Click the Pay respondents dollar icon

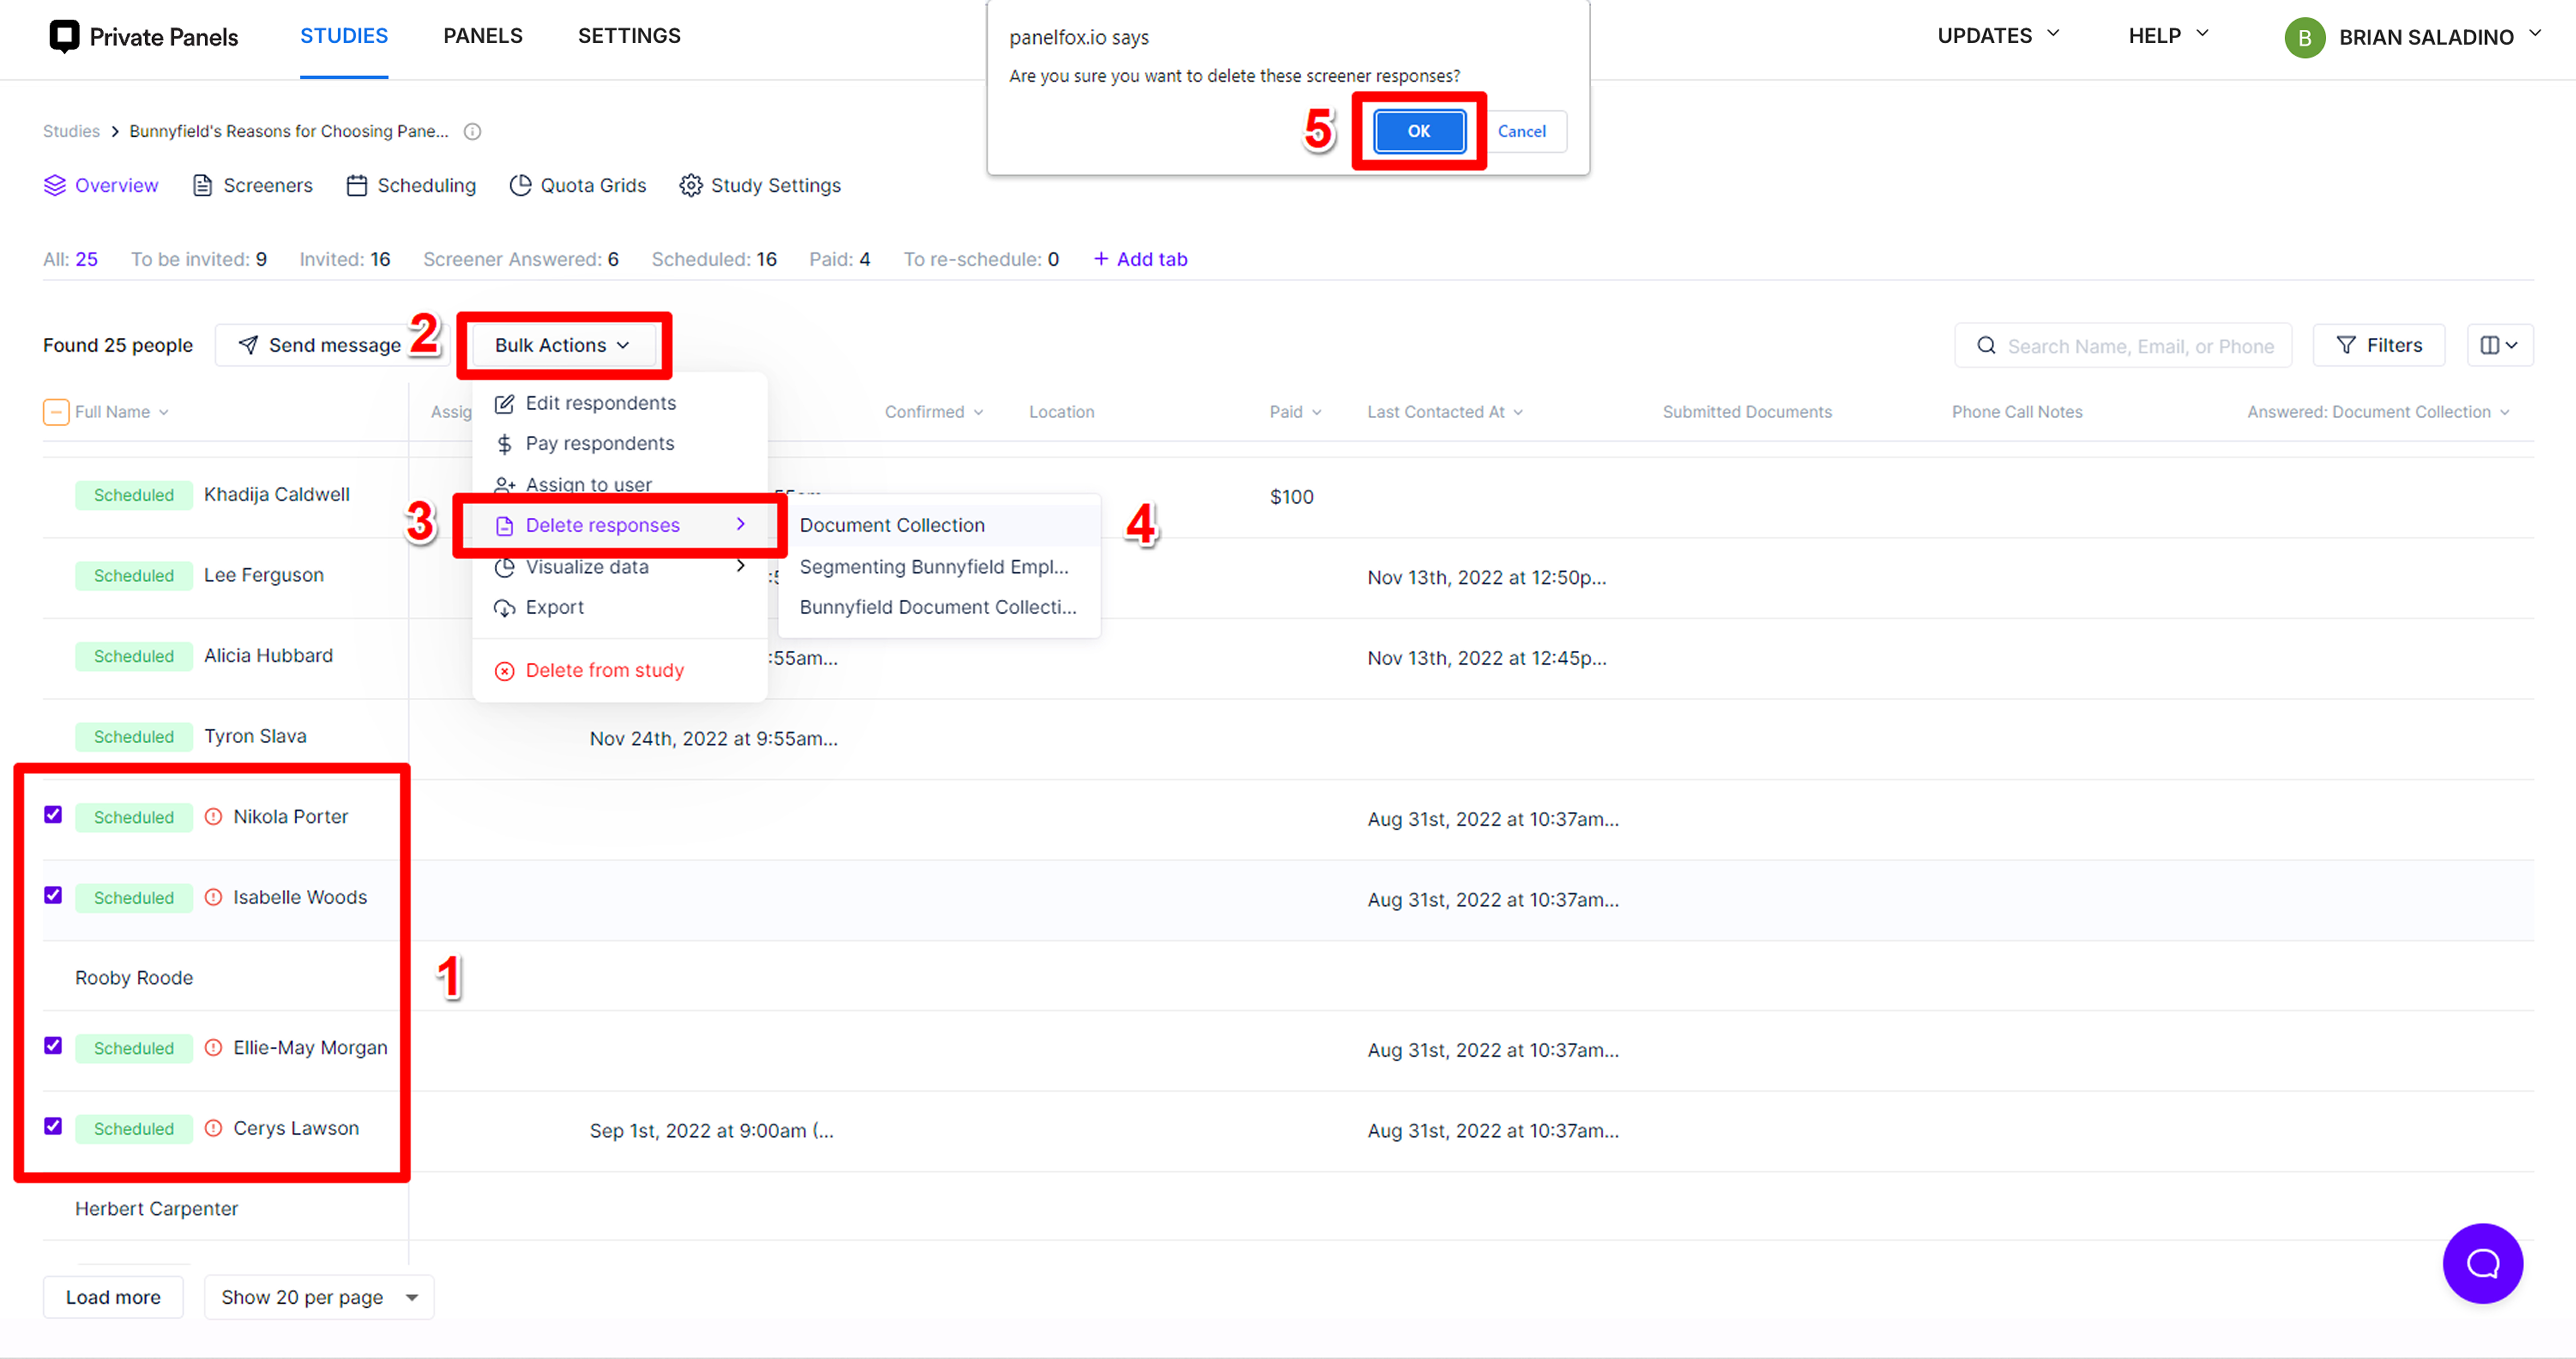point(505,443)
